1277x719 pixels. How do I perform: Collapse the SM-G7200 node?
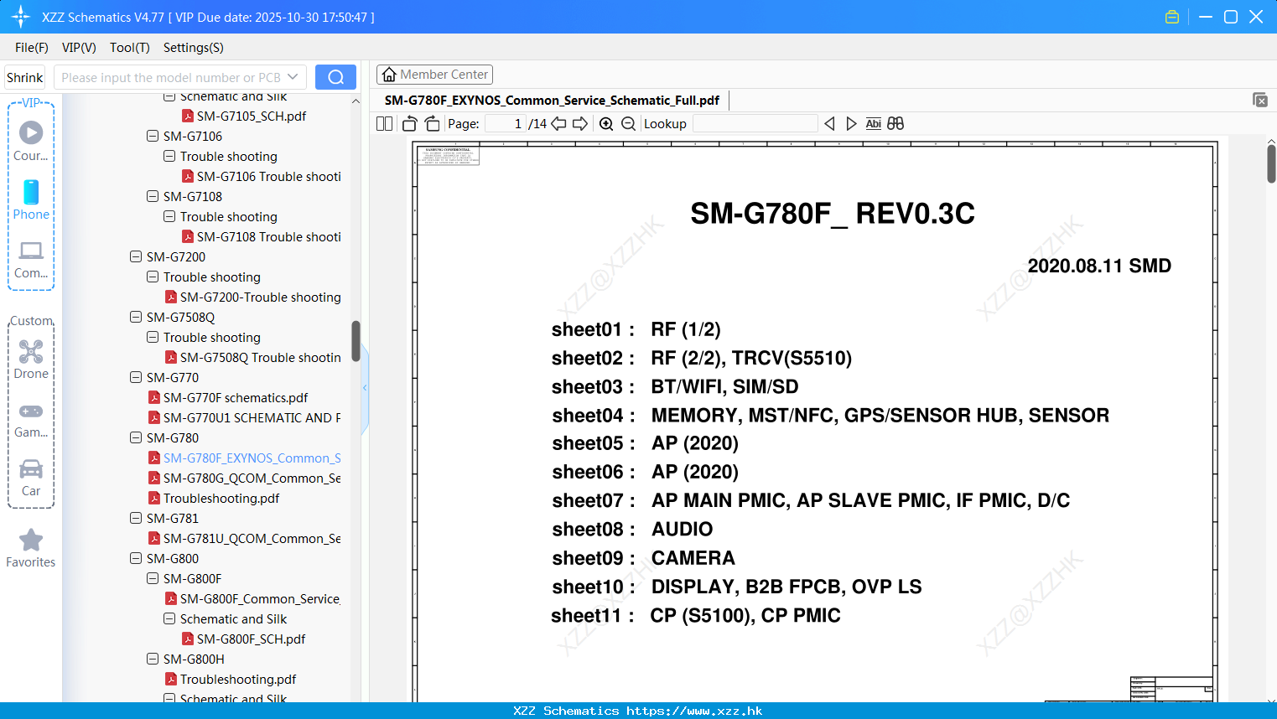click(136, 256)
